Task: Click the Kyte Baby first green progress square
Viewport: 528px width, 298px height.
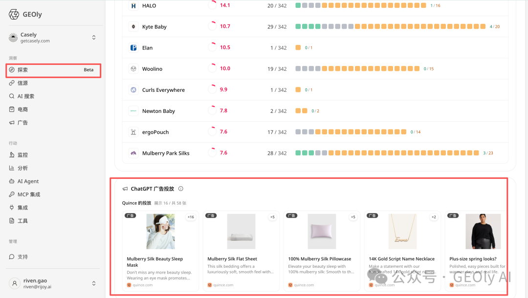Action: tap(298, 26)
